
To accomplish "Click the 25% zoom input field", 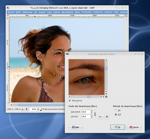I will coord(33,109).
